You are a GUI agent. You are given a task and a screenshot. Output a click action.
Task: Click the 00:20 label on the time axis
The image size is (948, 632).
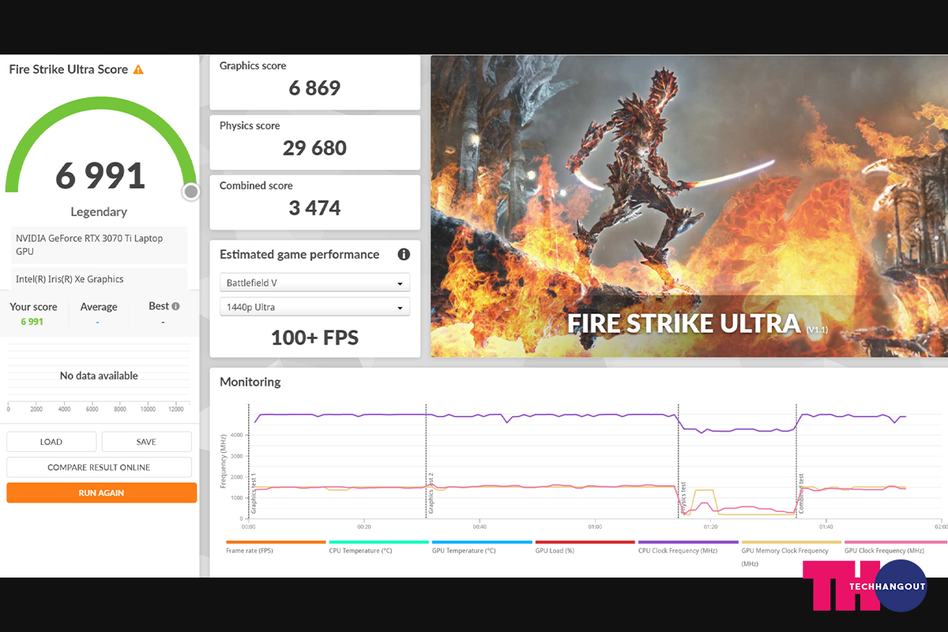364,526
